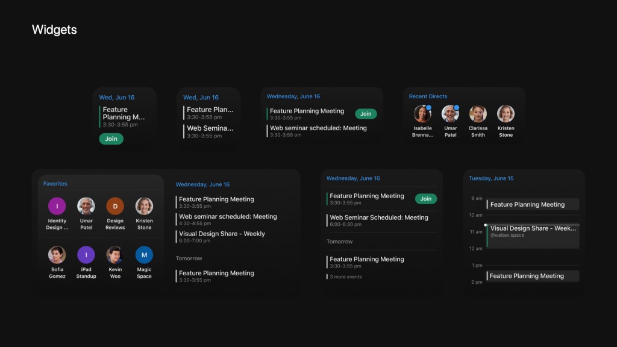This screenshot has width=617, height=347.
Task: Select Clarissa Smith's avatar
Action: 478,114
